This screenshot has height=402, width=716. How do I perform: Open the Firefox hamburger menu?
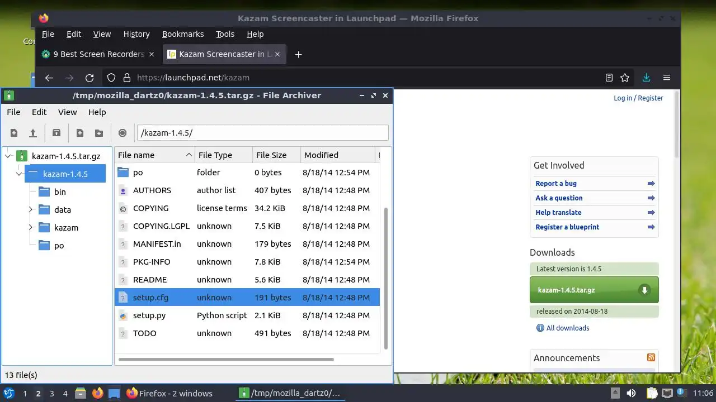pyautogui.click(x=667, y=78)
